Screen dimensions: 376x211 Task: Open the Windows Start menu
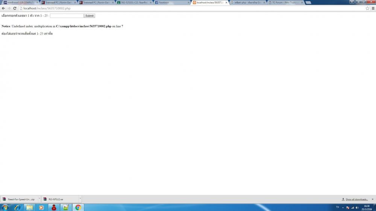[5, 207]
